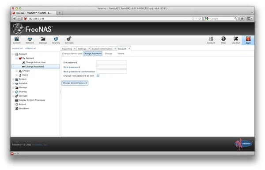This screenshot has width=265, height=170.
Task: Click the Old password field
Action: pos(112,63)
